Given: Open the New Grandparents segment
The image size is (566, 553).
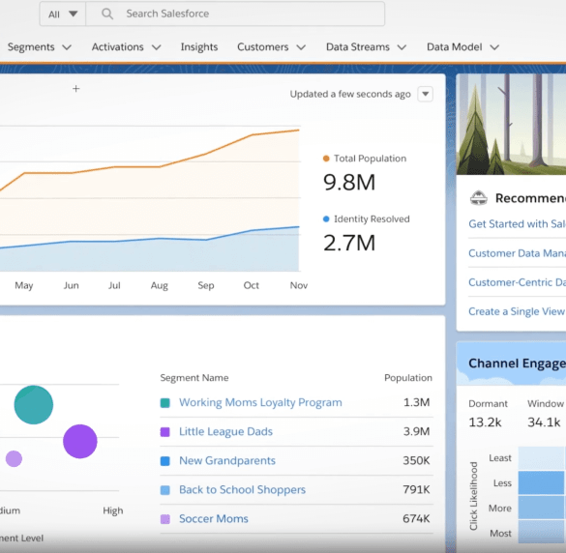Looking at the screenshot, I should [227, 460].
